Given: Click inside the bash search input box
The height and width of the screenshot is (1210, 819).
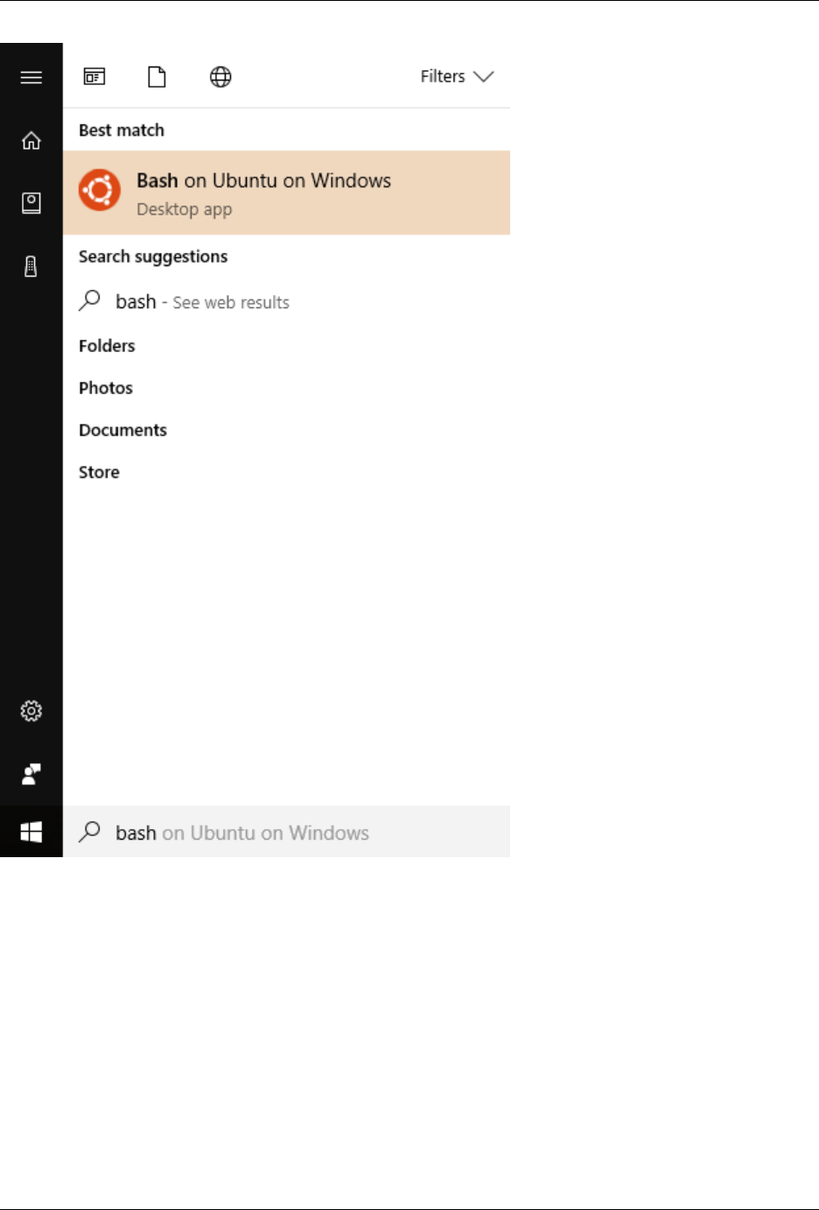Looking at the screenshot, I should click(x=286, y=832).
